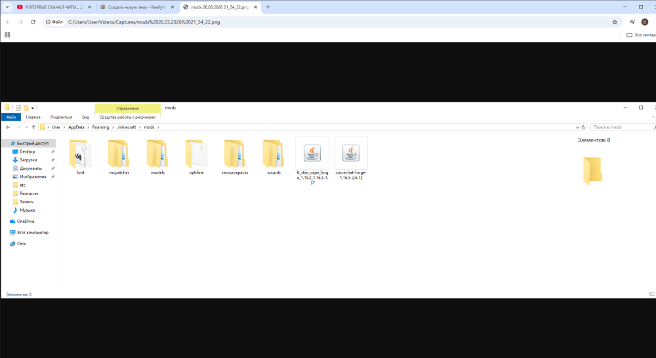Select Музыка in navigation pane
The width and height of the screenshot is (656, 358).
click(x=27, y=210)
